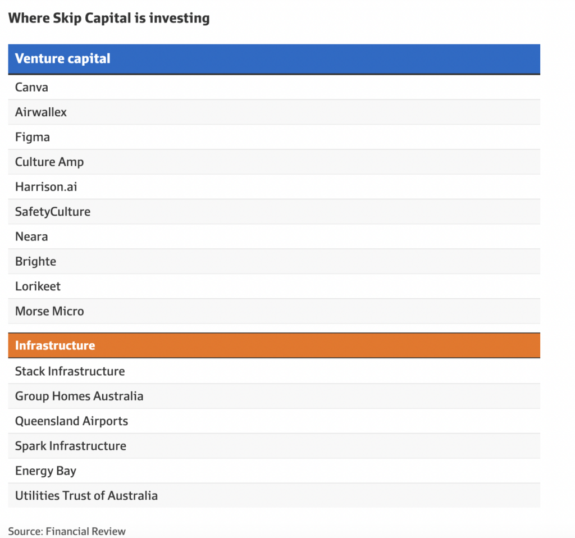
Task: Select the Energy Bay row
Action: [x=45, y=471]
